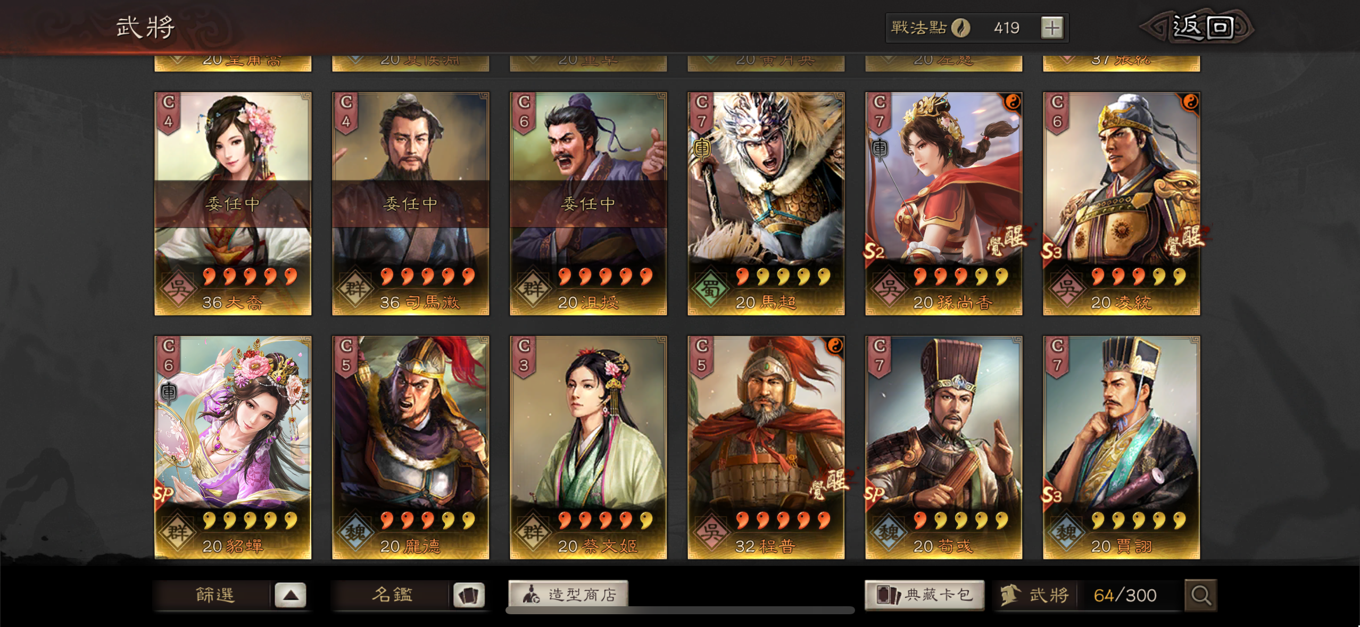Select the 委任中 大喬 card
The height and width of the screenshot is (627, 1360).
click(233, 204)
